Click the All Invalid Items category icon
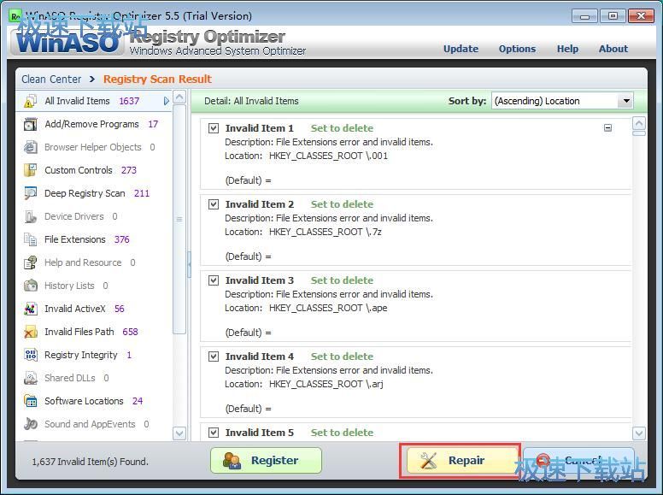663x495 pixels. [31, 101]
